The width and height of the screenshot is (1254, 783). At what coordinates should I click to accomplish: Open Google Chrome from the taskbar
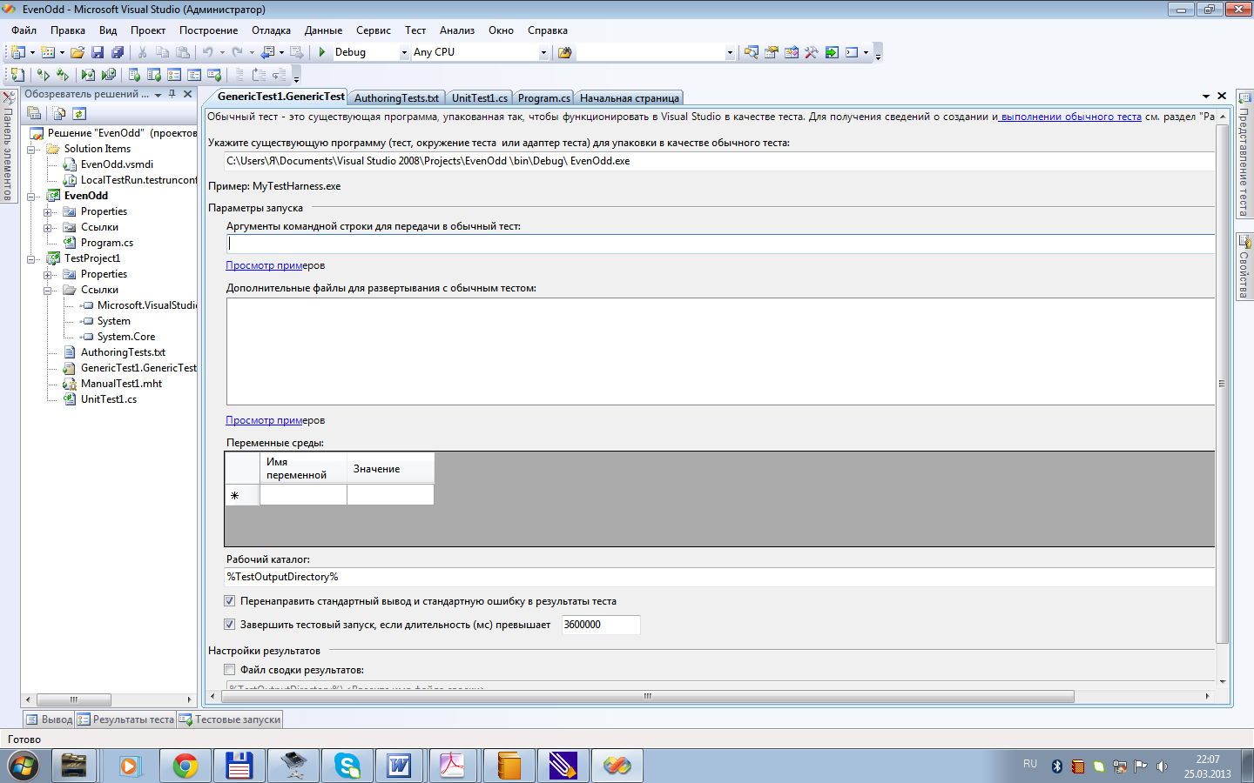coord(185,766)
